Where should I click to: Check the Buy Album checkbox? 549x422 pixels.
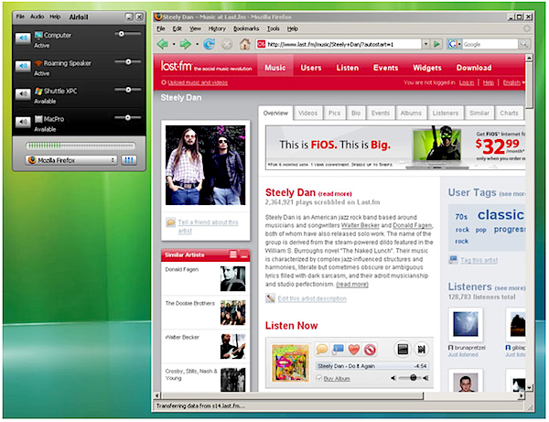pyautogui.click(x=320, y=378)
